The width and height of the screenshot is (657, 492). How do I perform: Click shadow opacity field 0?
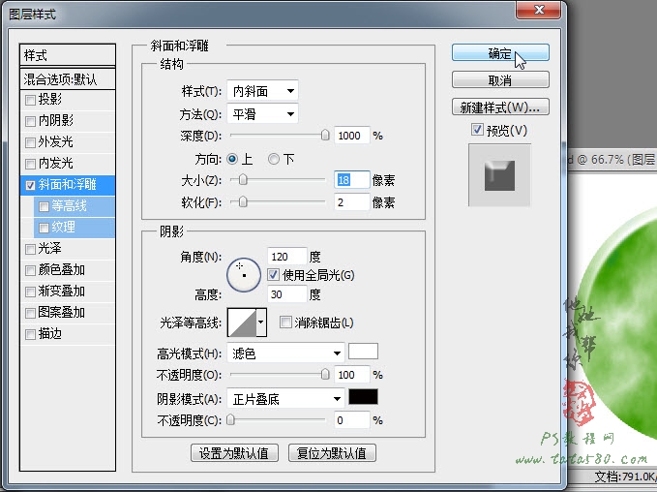[x=352, y=420]
